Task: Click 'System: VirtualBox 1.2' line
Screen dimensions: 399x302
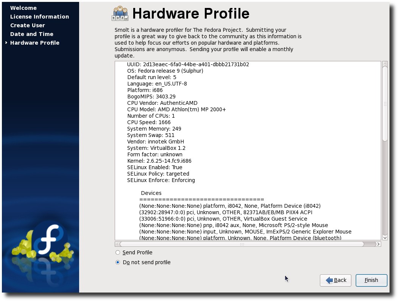Action: click(156, 148)
